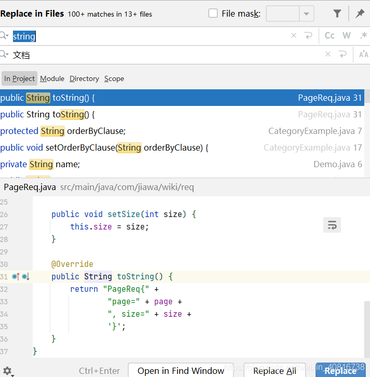The image size is (370, 377).
Task: Click the filter funnel icon
Action: (x=337, y=14)
